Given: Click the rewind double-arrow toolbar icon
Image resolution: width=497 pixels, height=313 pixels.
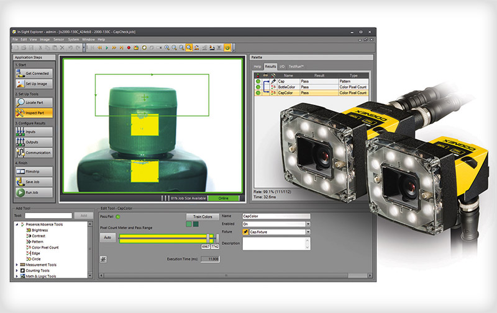Looking at the screenshot, I should 99,48.
